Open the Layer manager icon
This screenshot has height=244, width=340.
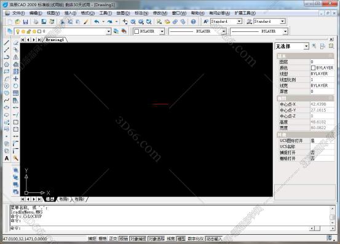pos(10,31)
